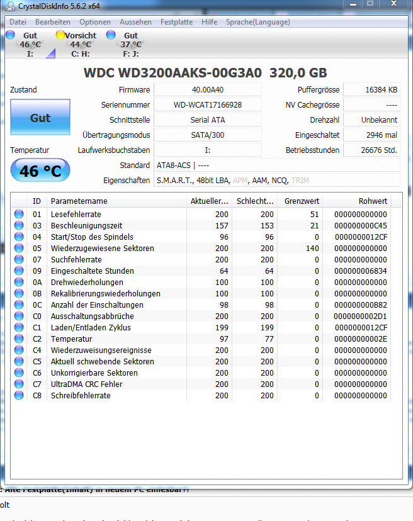Image resolution: width=413 pixels, height=521 pixels.
Task: Click the Übertragungsmodus field SATA/300
Action: [208, 135]
